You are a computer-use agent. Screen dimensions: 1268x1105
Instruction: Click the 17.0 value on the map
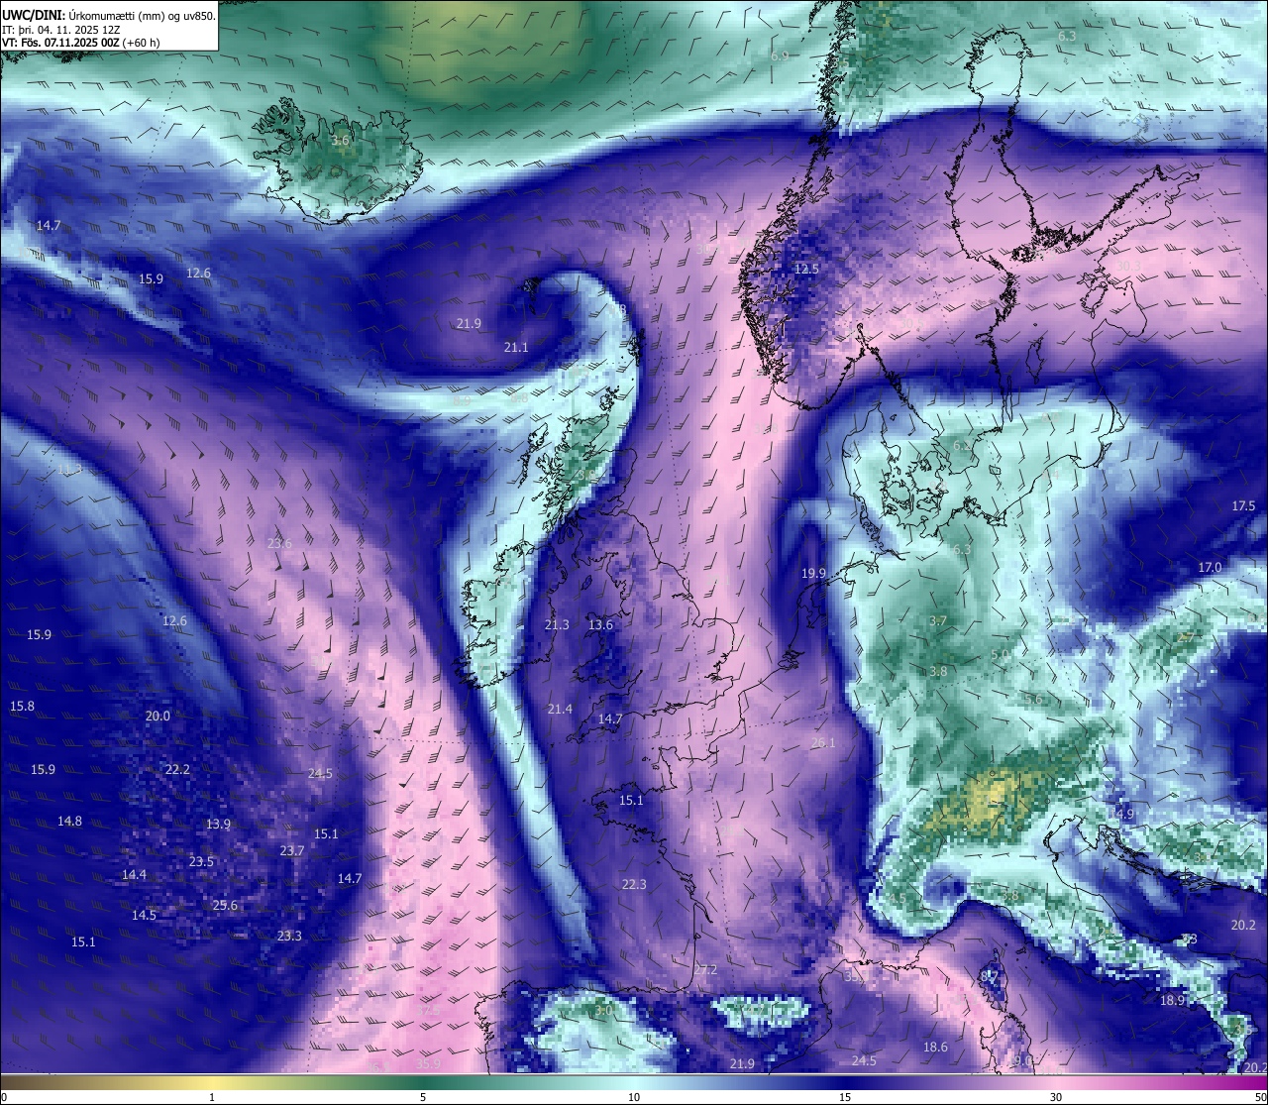1210,568
